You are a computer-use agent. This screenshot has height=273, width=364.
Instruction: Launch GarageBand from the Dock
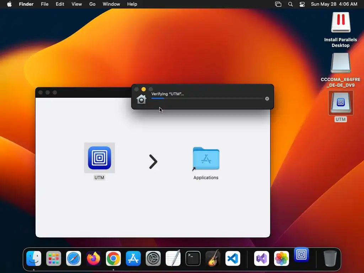point(213,258)
